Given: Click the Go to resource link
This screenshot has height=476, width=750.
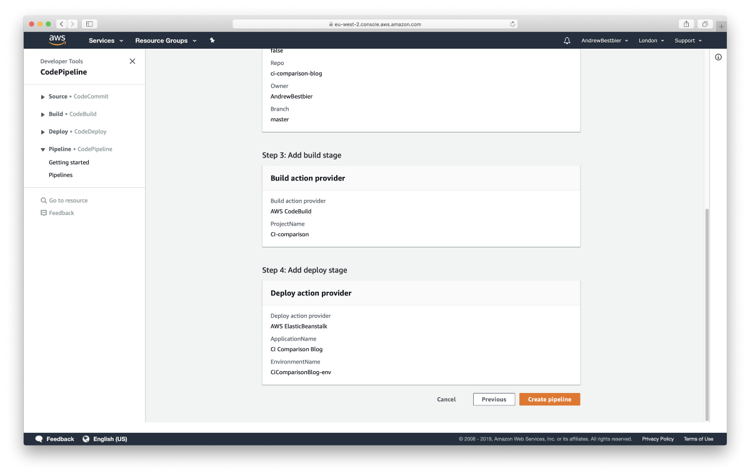Looking at the screenshot, I should pos(68,201).
